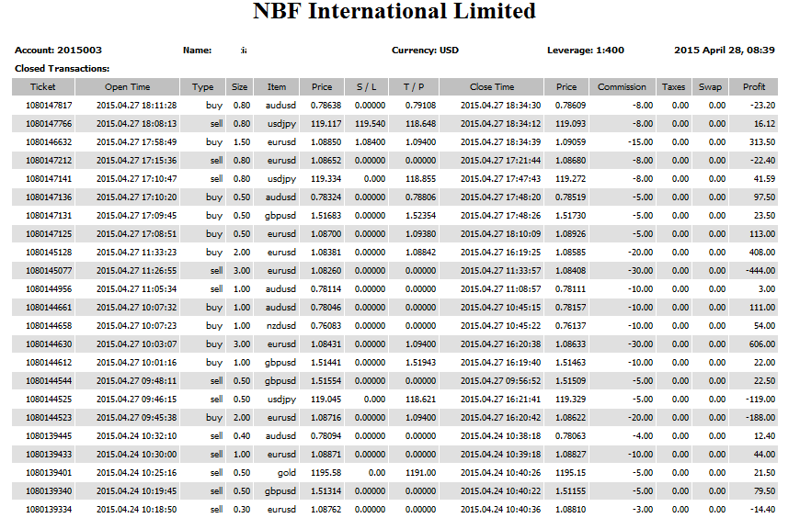
Task: Select ticket number 1080139334
Action: tap(49, 509)
